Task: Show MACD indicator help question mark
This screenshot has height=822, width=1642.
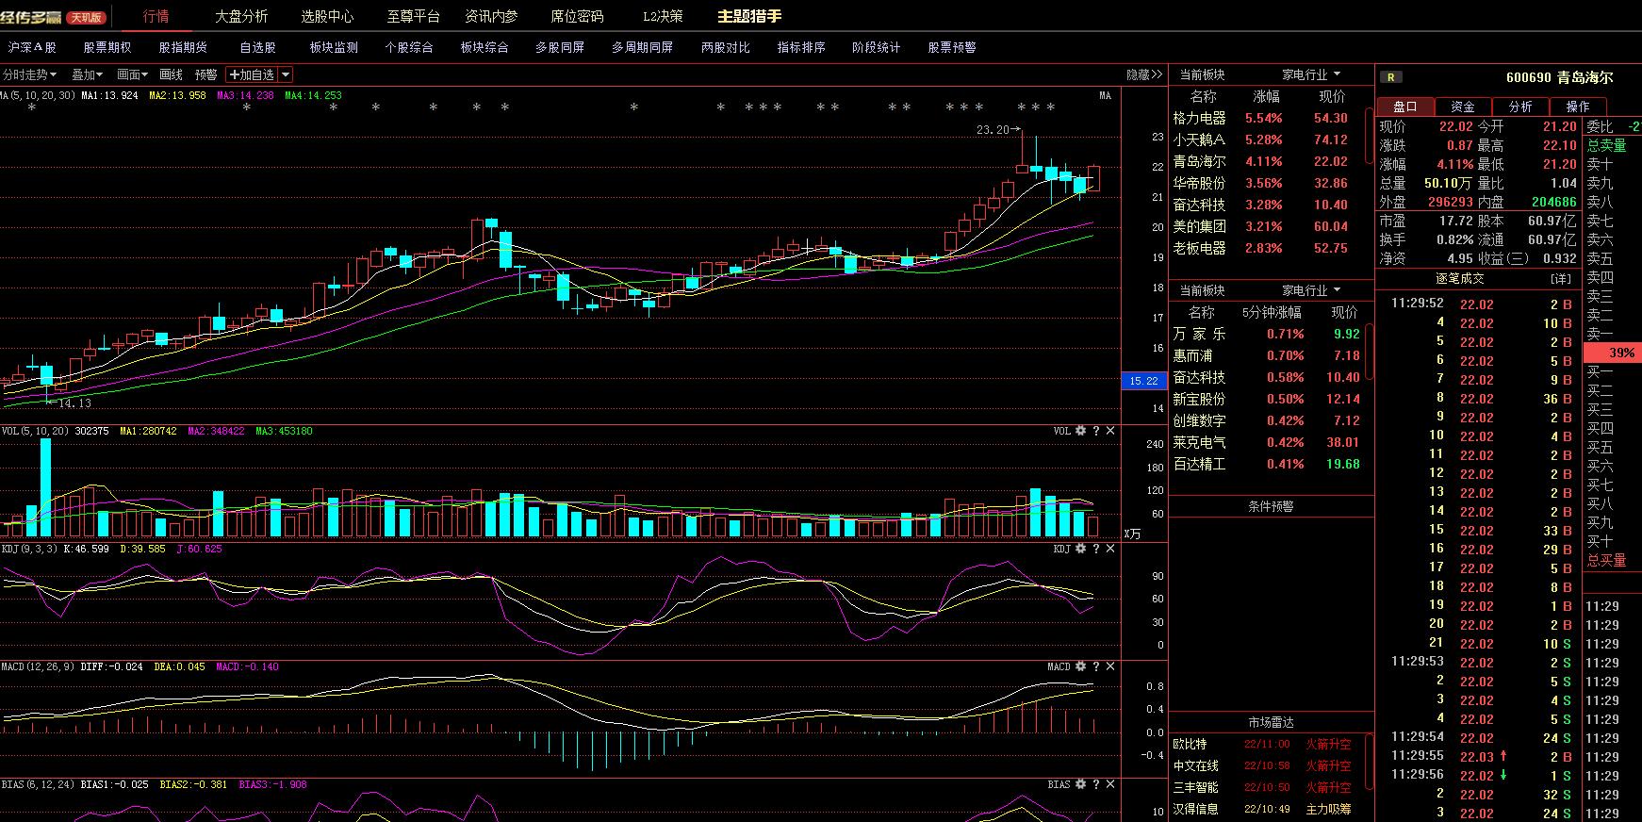Action: pyautogui.click(x=1095, y=666)
